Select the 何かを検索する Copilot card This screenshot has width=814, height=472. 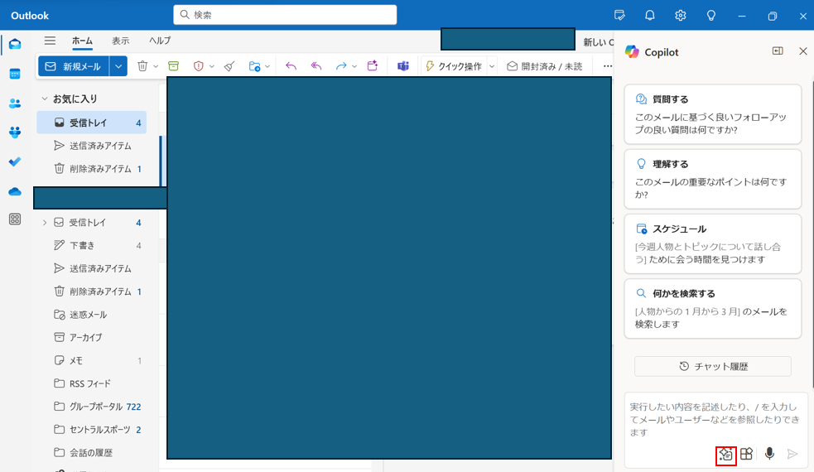713,309
